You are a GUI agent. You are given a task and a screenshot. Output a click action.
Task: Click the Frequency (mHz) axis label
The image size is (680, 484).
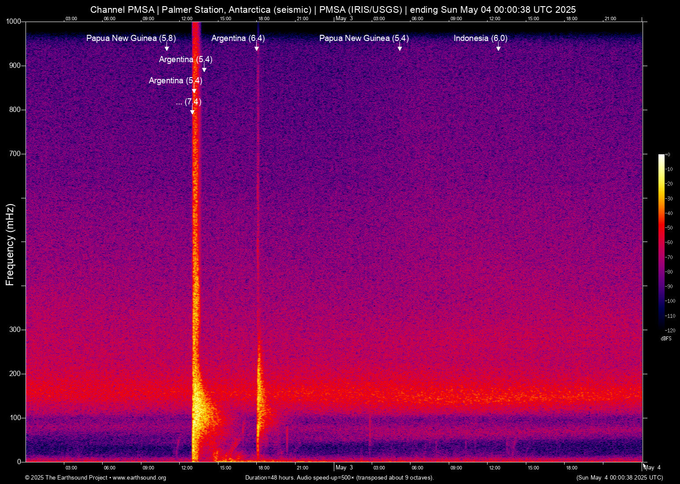(10, 245)
